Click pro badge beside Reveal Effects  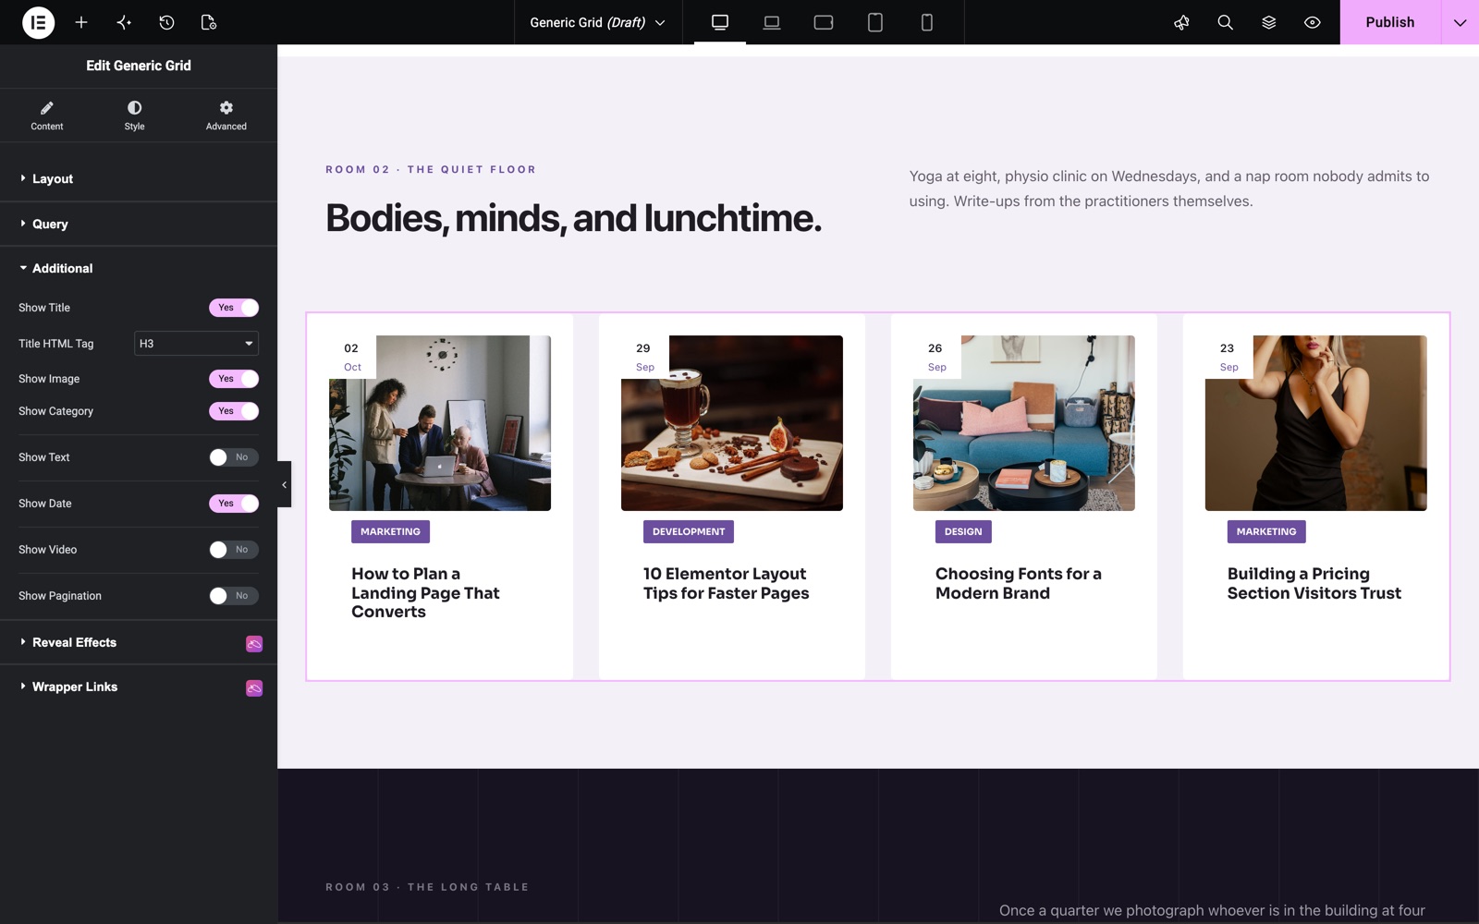coord(254,644)
